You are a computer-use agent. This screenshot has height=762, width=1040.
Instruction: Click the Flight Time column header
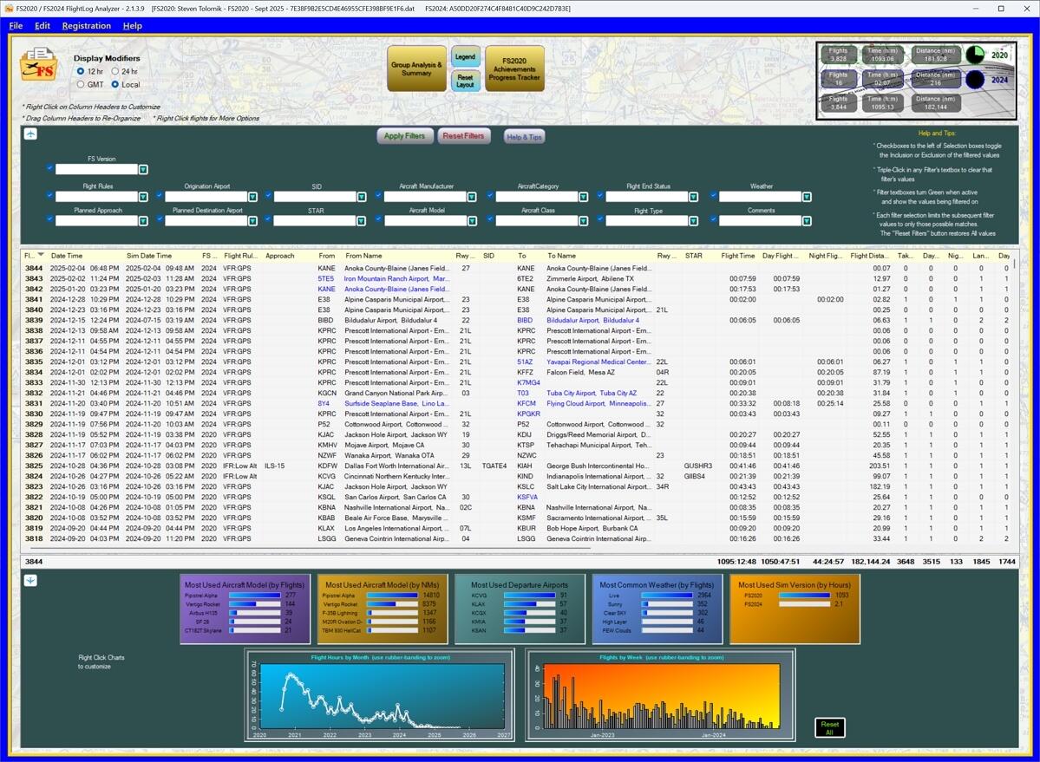click(x=737, y=256)
